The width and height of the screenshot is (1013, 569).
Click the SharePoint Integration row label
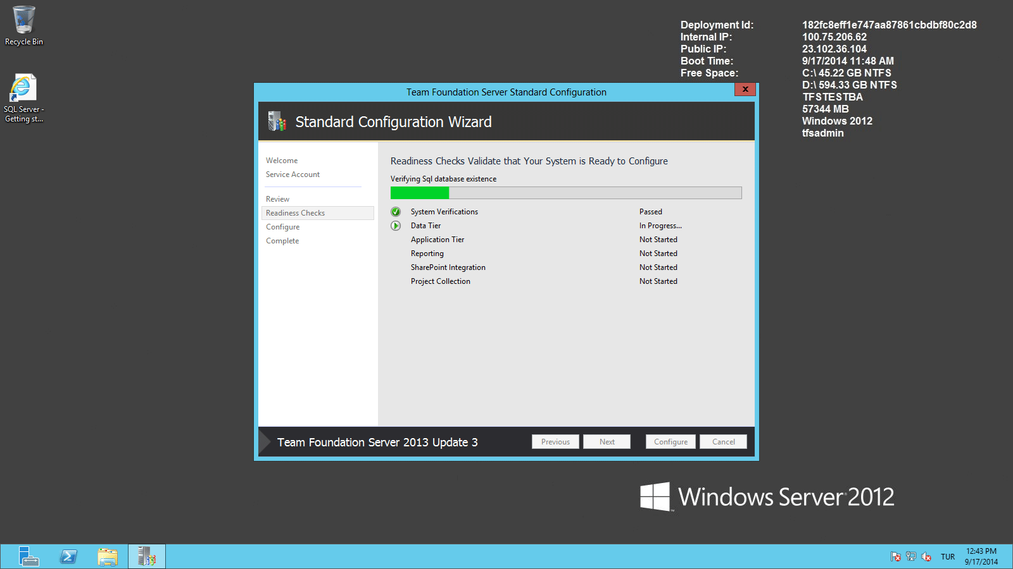pos(448,267)
